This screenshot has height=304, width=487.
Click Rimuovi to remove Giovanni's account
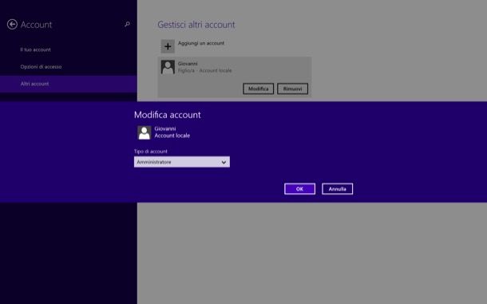[x=292, y=89]
